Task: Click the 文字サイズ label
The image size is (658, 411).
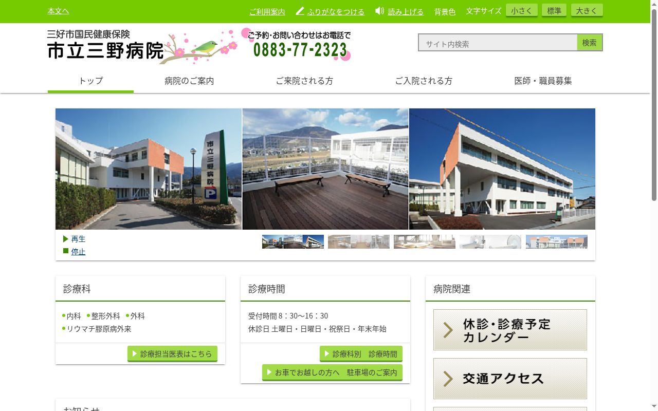Action: click(x=484, y=10)
